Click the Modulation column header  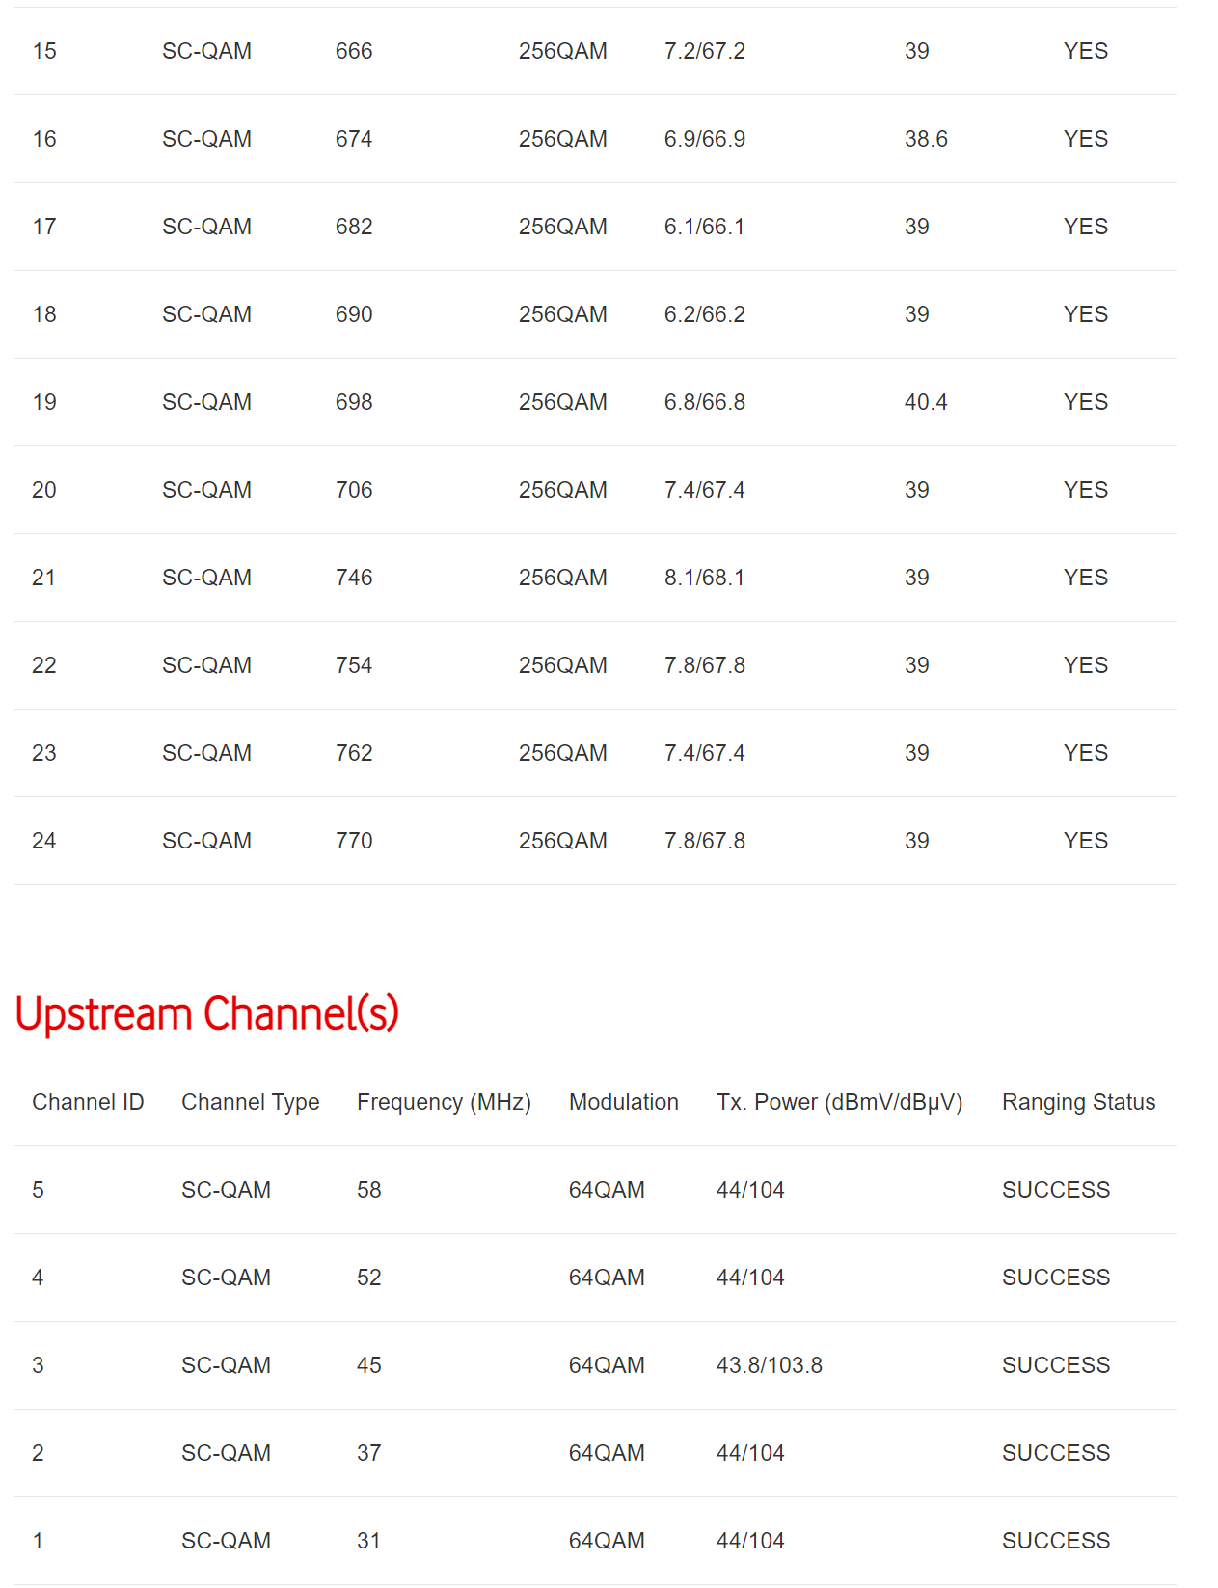(x=623, y=1102)
